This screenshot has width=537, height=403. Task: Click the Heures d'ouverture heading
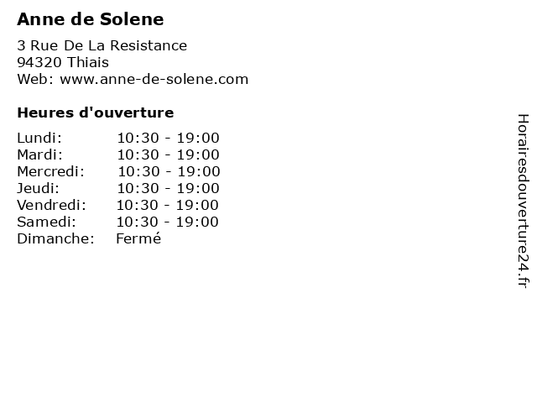(96, 113)
